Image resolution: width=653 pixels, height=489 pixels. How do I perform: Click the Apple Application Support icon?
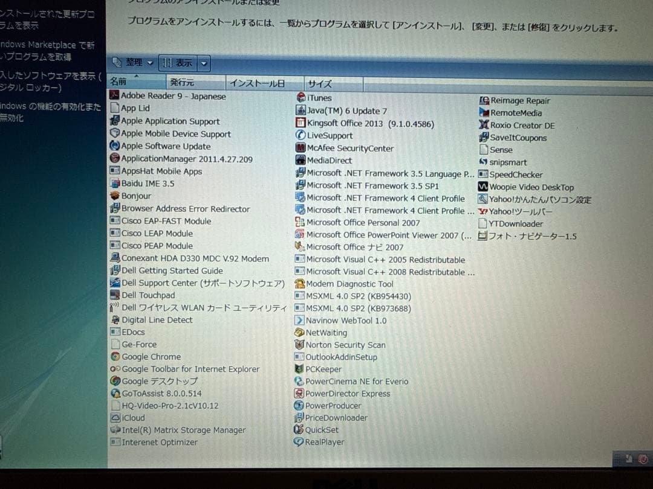(x=114, y=121)
